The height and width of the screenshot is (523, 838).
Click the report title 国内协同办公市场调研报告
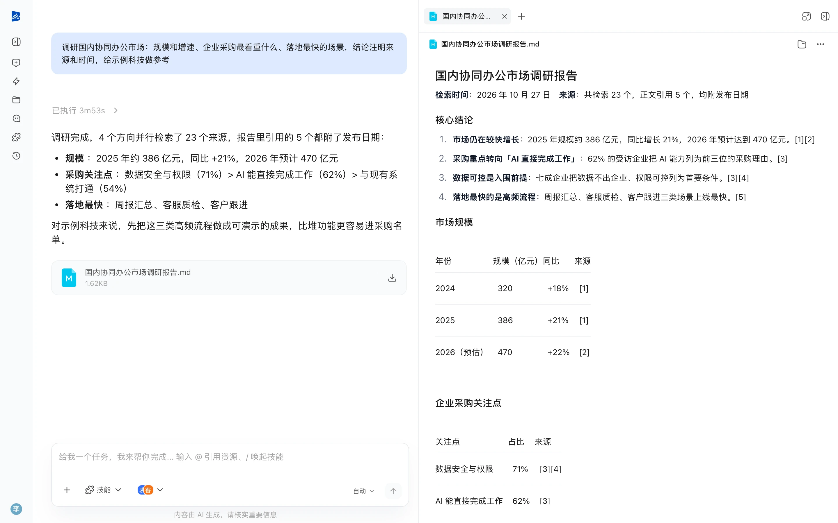pyautogui.click(x=506, y=76)
